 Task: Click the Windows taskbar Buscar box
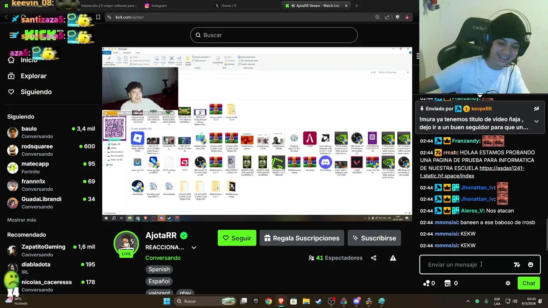(x=205, y=301)
